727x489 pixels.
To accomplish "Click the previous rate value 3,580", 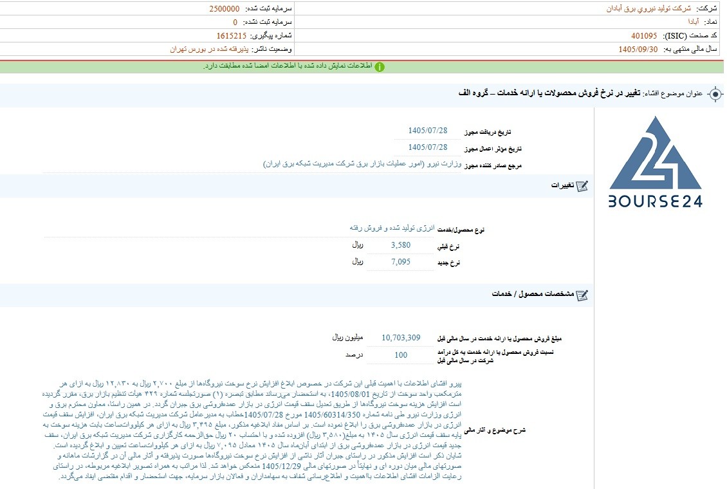I will [x=401, y=245].
